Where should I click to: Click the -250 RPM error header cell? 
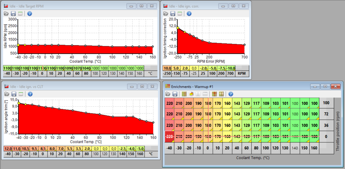click(167, 74)
